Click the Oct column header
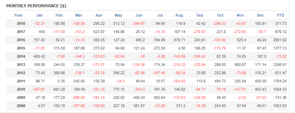This screenshot has width=295, height=113. pyautogui.click(x=220, y=15)
